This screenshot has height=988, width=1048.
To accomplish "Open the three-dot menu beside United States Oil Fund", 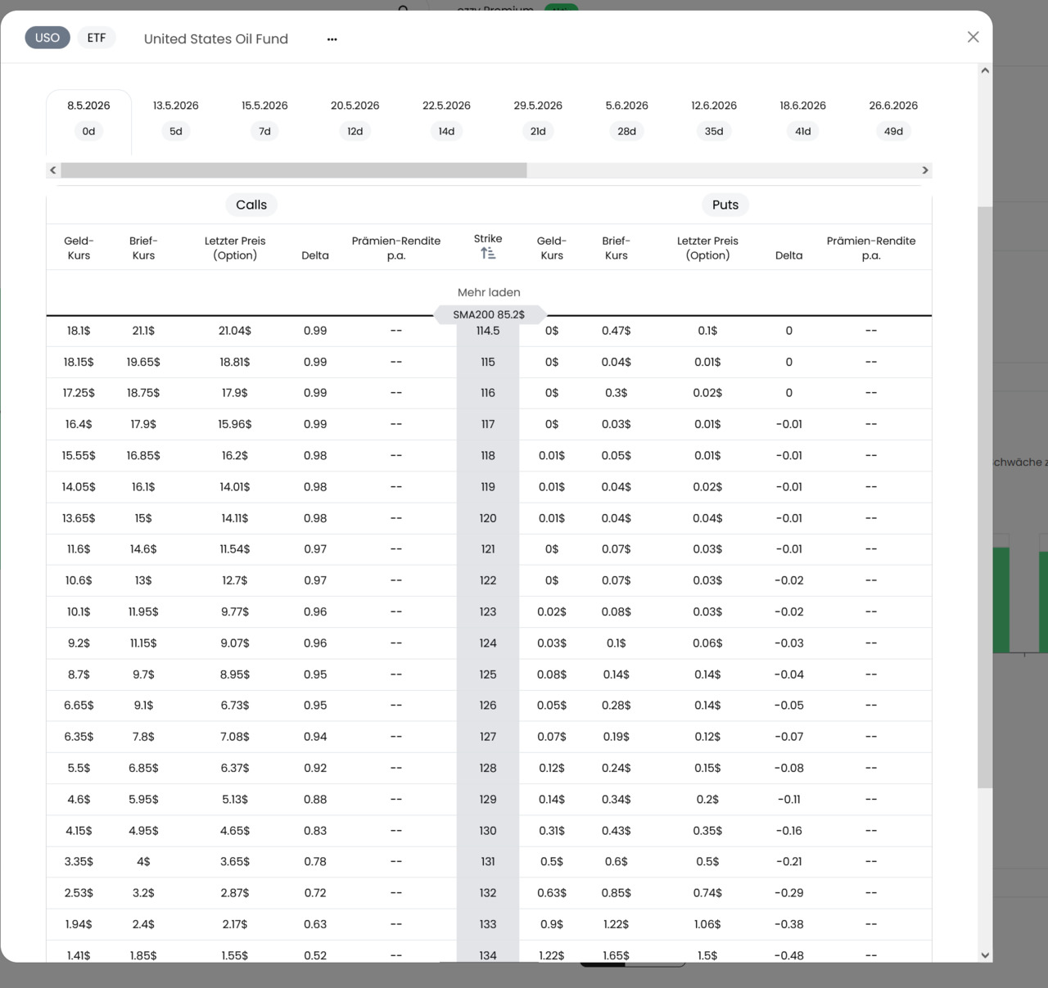I will (x=332, y=39).
